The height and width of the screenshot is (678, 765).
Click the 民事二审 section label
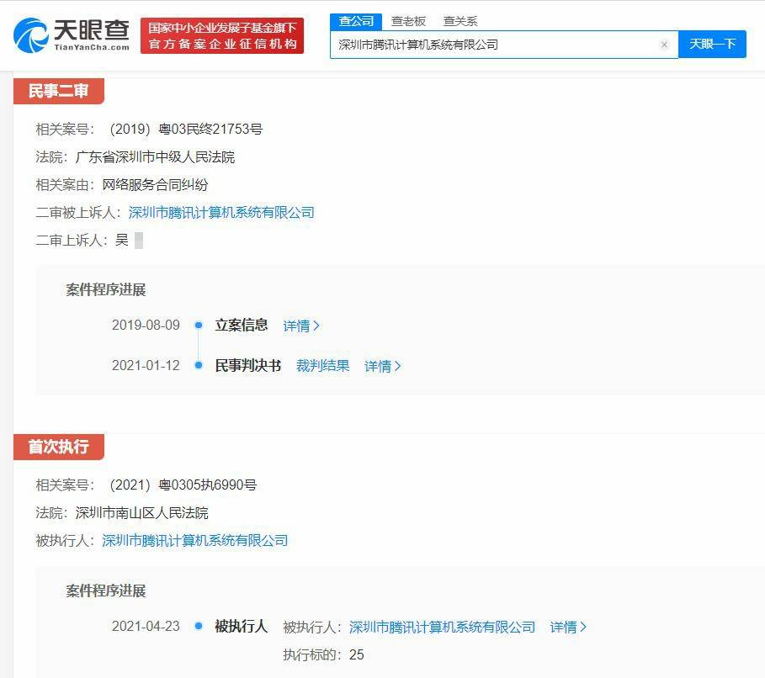[x=59, y=91]
